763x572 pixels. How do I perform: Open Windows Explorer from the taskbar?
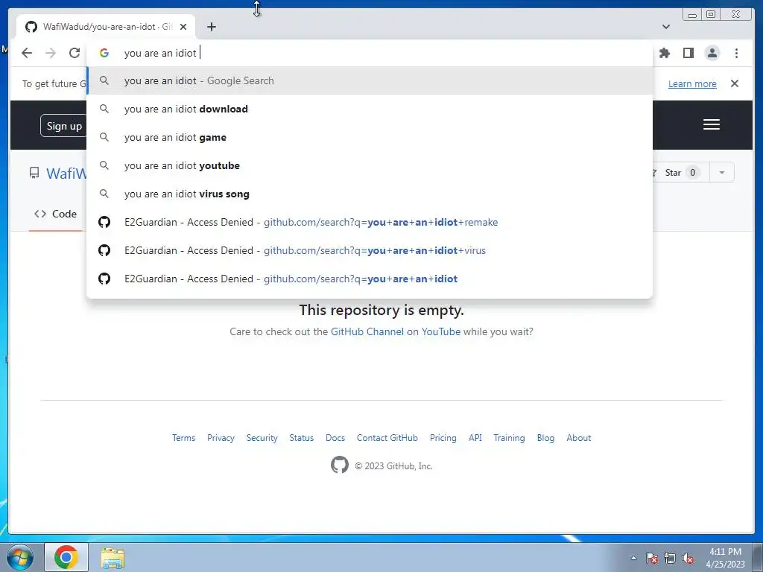pyautogui.click(x=113, y=558)
